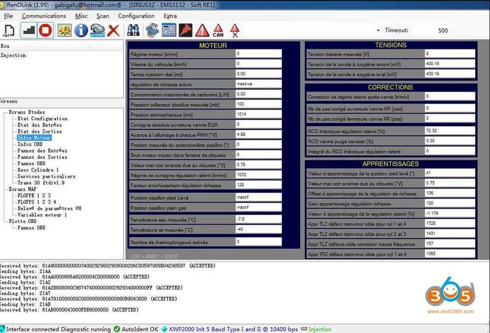Open the blue control panel icon
The height and width of the screenshot is (333, 490).
point(169,30)
